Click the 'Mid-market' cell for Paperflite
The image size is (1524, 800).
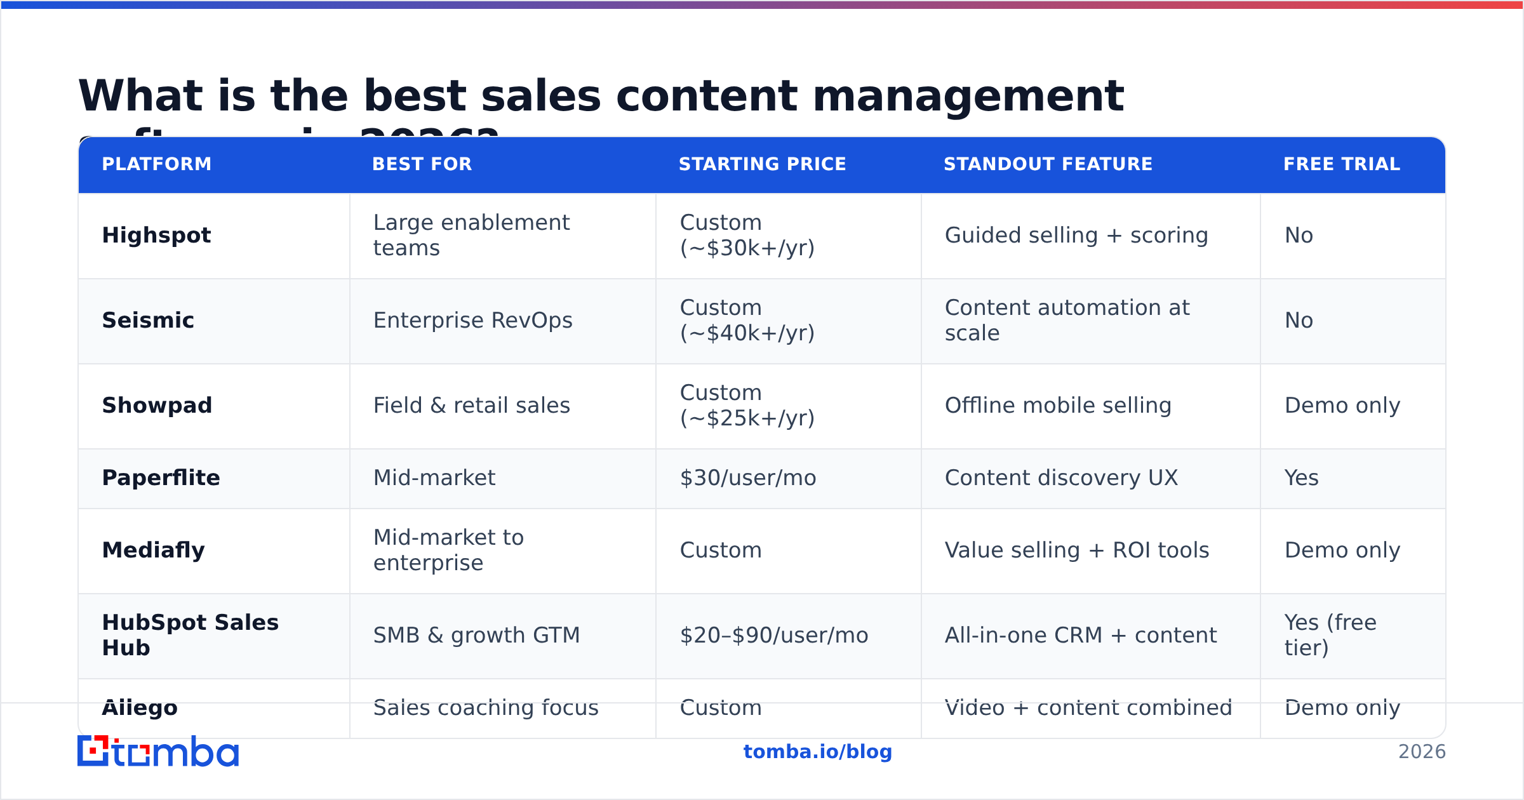tap(503, 479)
